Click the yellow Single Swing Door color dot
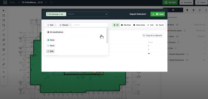208x99 pixels. click(168, 60)
